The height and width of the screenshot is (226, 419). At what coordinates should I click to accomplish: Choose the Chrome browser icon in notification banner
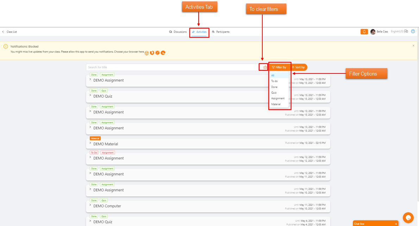click(x=147, y=53)
